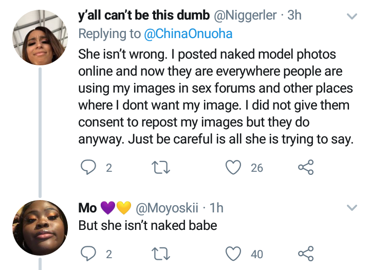Open the "y'all can't be this dumb" profile name
Screen dimensions: 370x270
click(143, 15)
